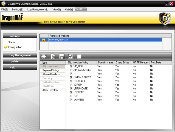
Task: Disable the ';DROP rule checkbox
Action: click(x=71, y=85)
